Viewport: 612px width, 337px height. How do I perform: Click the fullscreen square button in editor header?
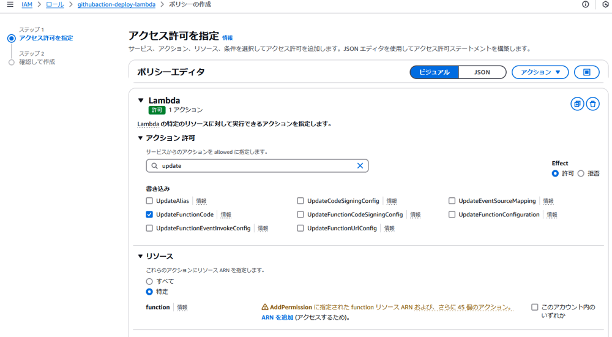587,72
